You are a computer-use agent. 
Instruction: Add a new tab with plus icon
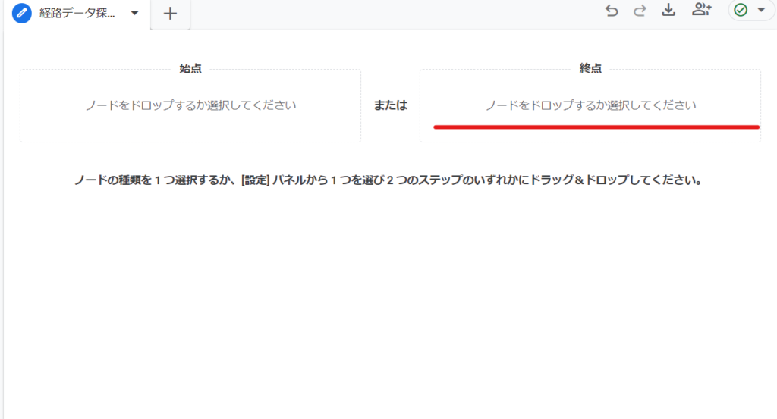pos(170,14)
